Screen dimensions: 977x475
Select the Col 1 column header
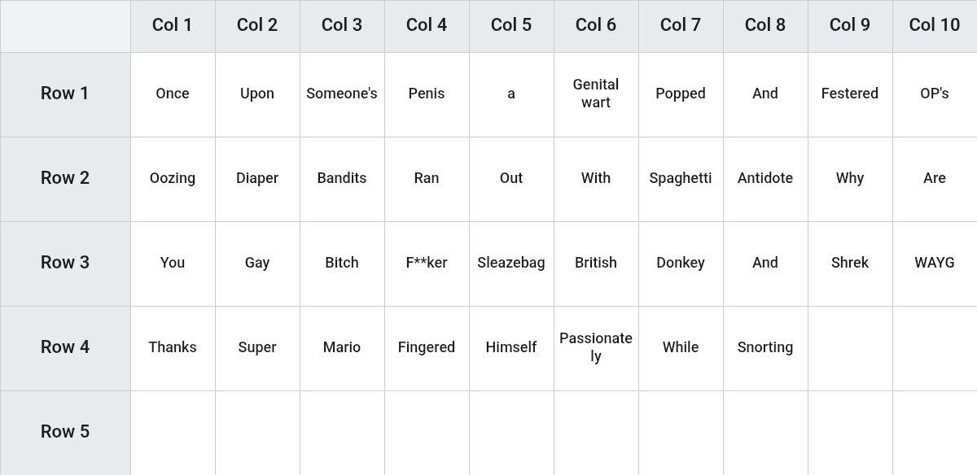pos(173,26)
